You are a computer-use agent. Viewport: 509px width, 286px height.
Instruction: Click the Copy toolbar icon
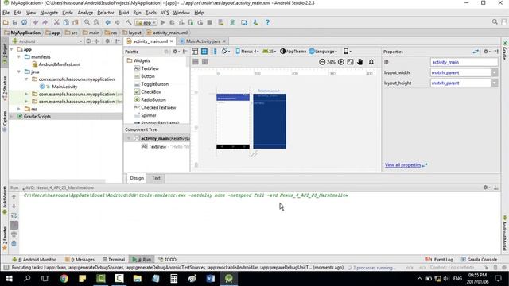66,22
